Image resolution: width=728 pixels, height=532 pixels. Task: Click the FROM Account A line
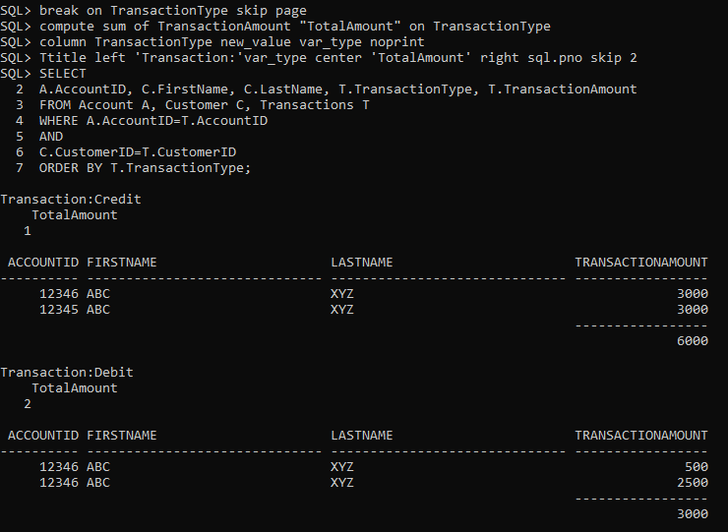pos(205,105)
